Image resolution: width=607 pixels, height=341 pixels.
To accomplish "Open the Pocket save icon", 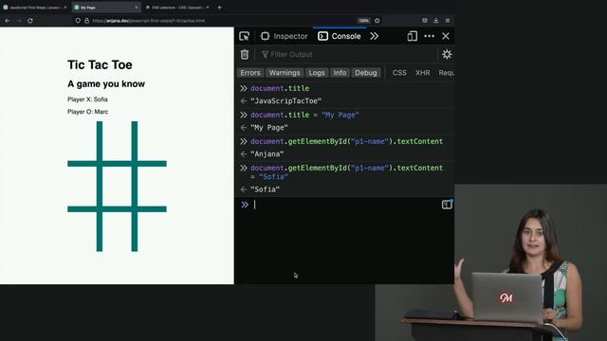I will point(425,21).
